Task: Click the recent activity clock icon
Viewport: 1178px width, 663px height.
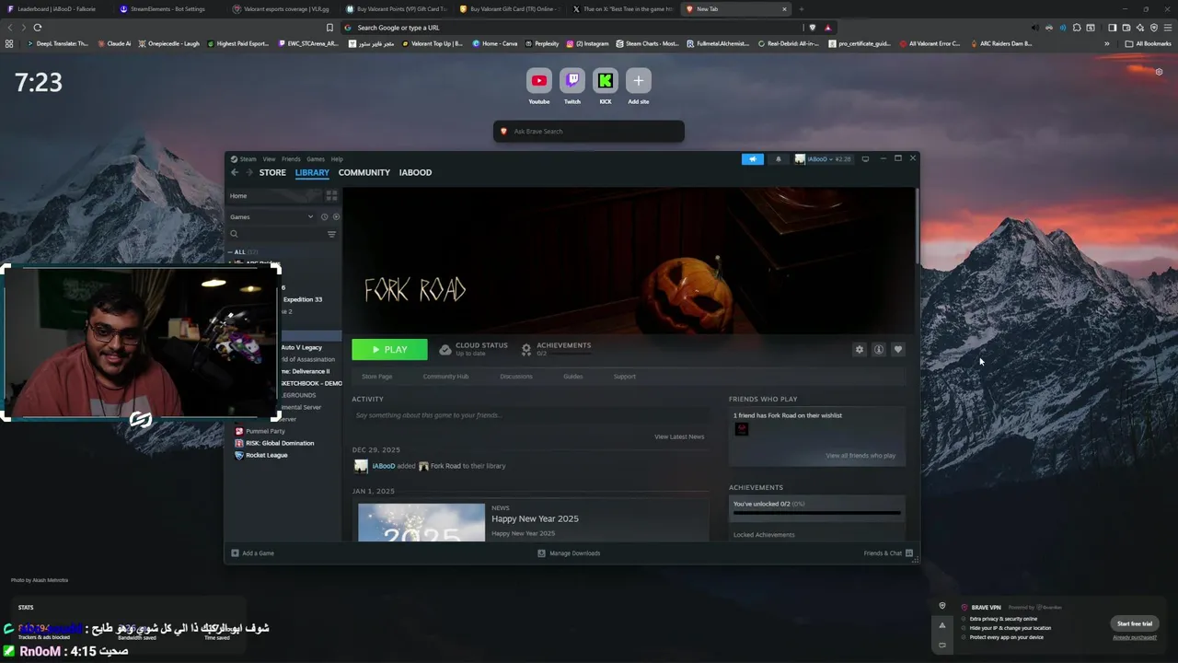Action: [324, 217]
